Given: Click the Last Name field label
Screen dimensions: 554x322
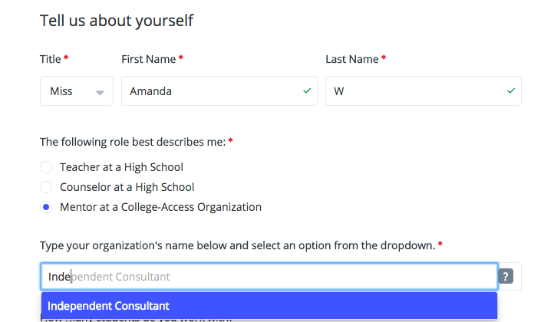Looking at the screenshot, I should pyautogui.click(x=352, y=59).
